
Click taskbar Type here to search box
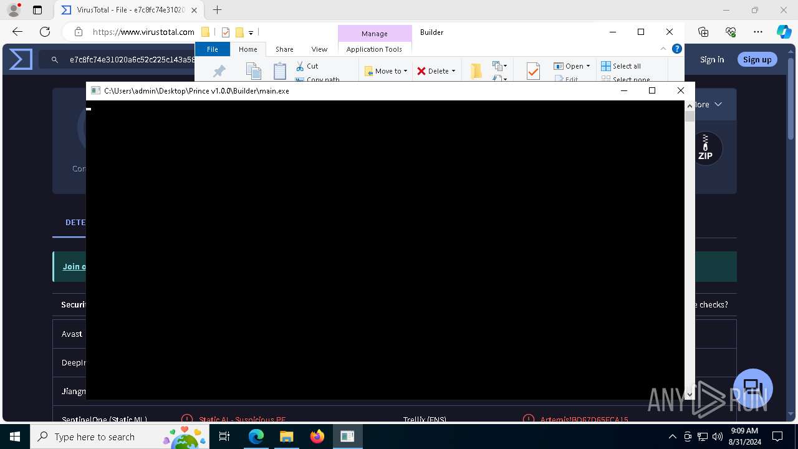click(118, 437)
